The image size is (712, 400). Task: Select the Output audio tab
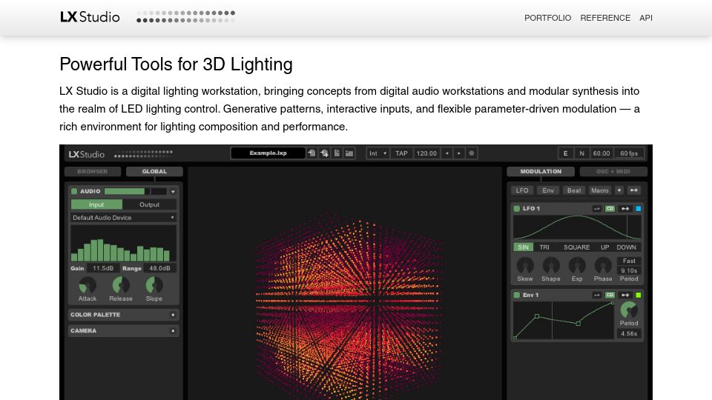click(149, 204)
